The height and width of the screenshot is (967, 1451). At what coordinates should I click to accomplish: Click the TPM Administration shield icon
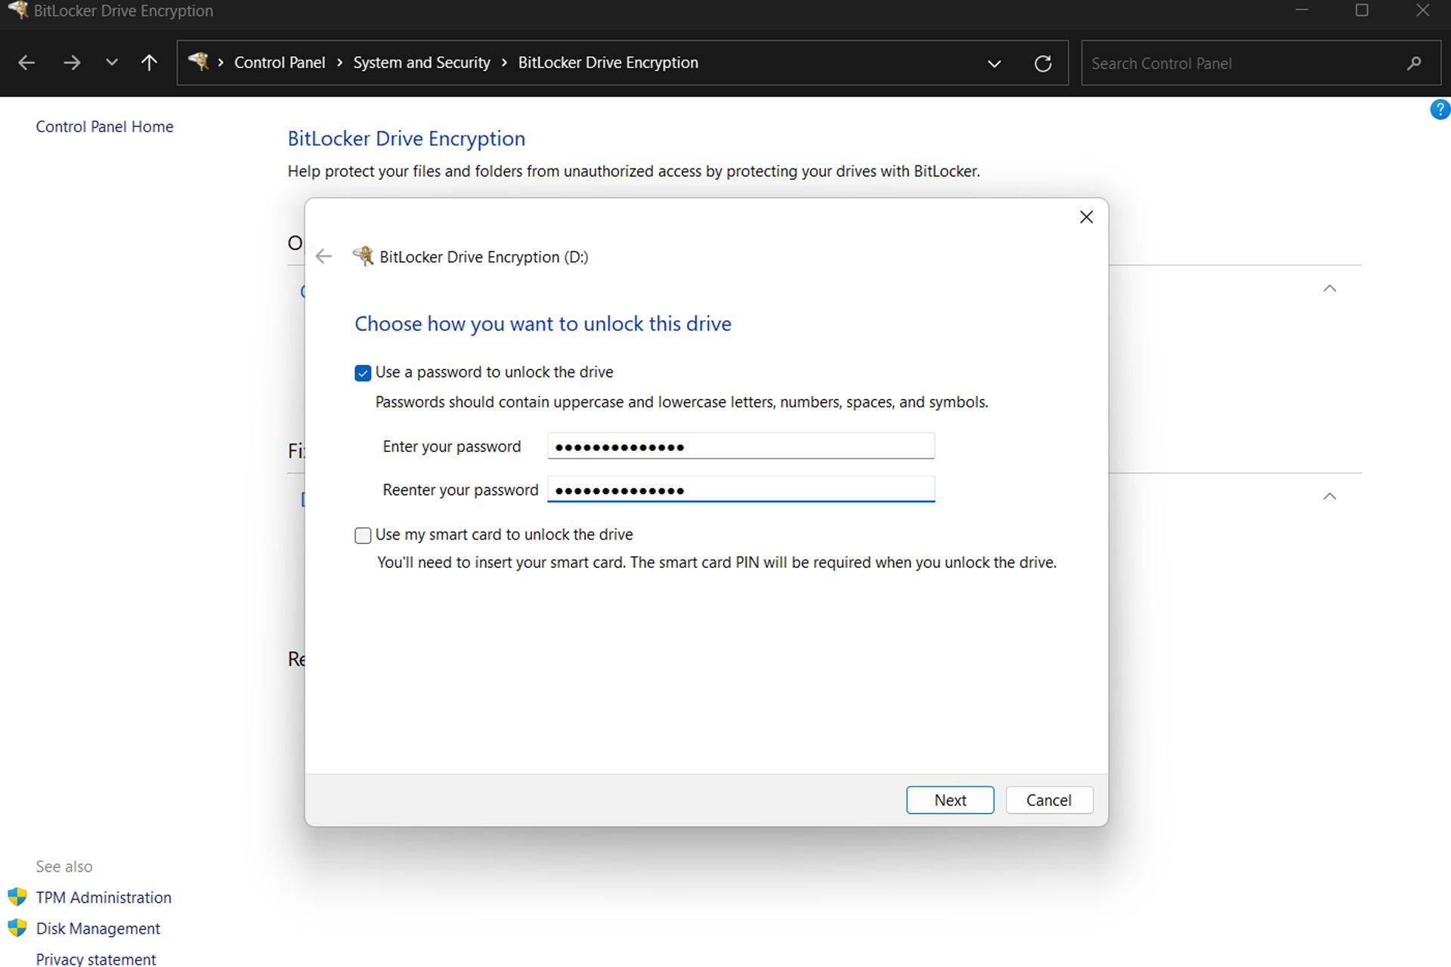click(x=18, y=897)
